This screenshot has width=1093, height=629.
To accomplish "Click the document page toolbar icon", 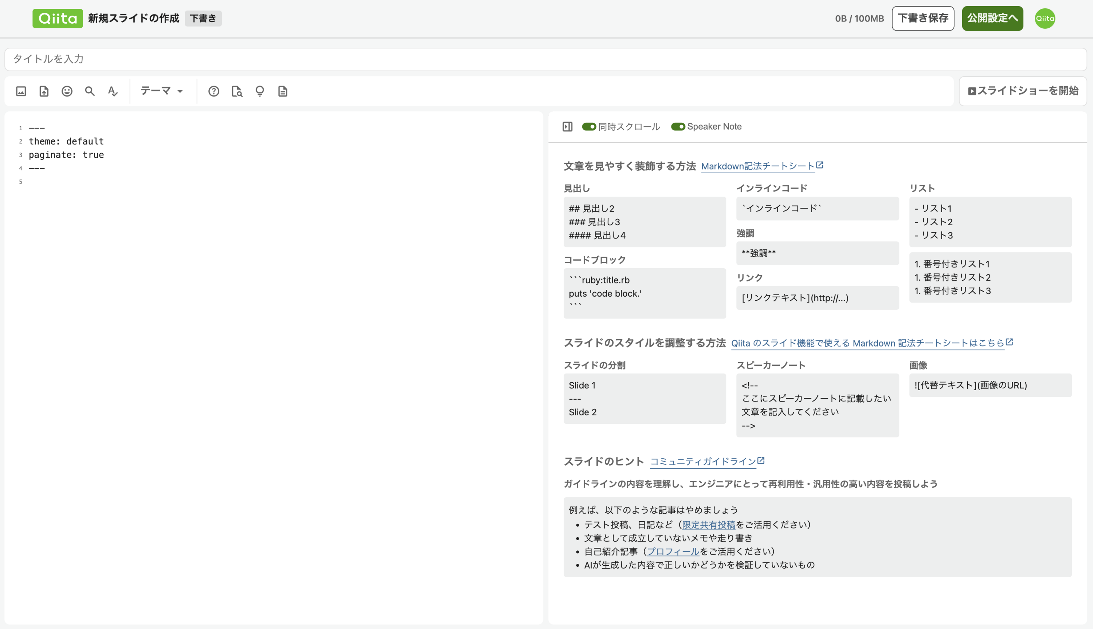I will [x=283, y=91].
